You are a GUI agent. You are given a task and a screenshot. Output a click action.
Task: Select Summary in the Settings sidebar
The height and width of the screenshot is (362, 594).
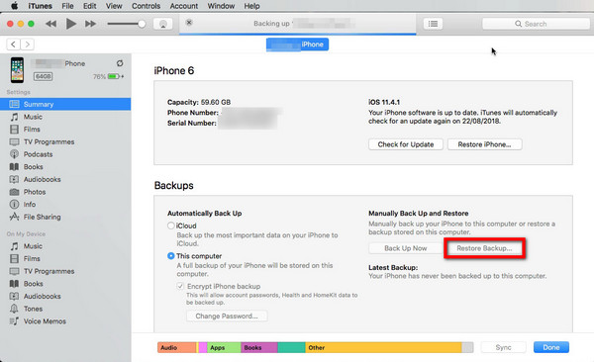(65, 104)
